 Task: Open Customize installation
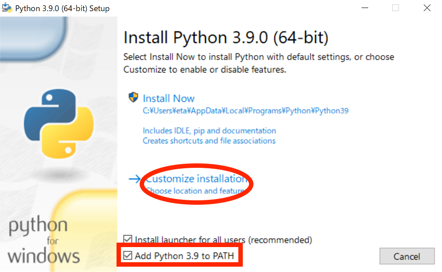tap(197, 179)
